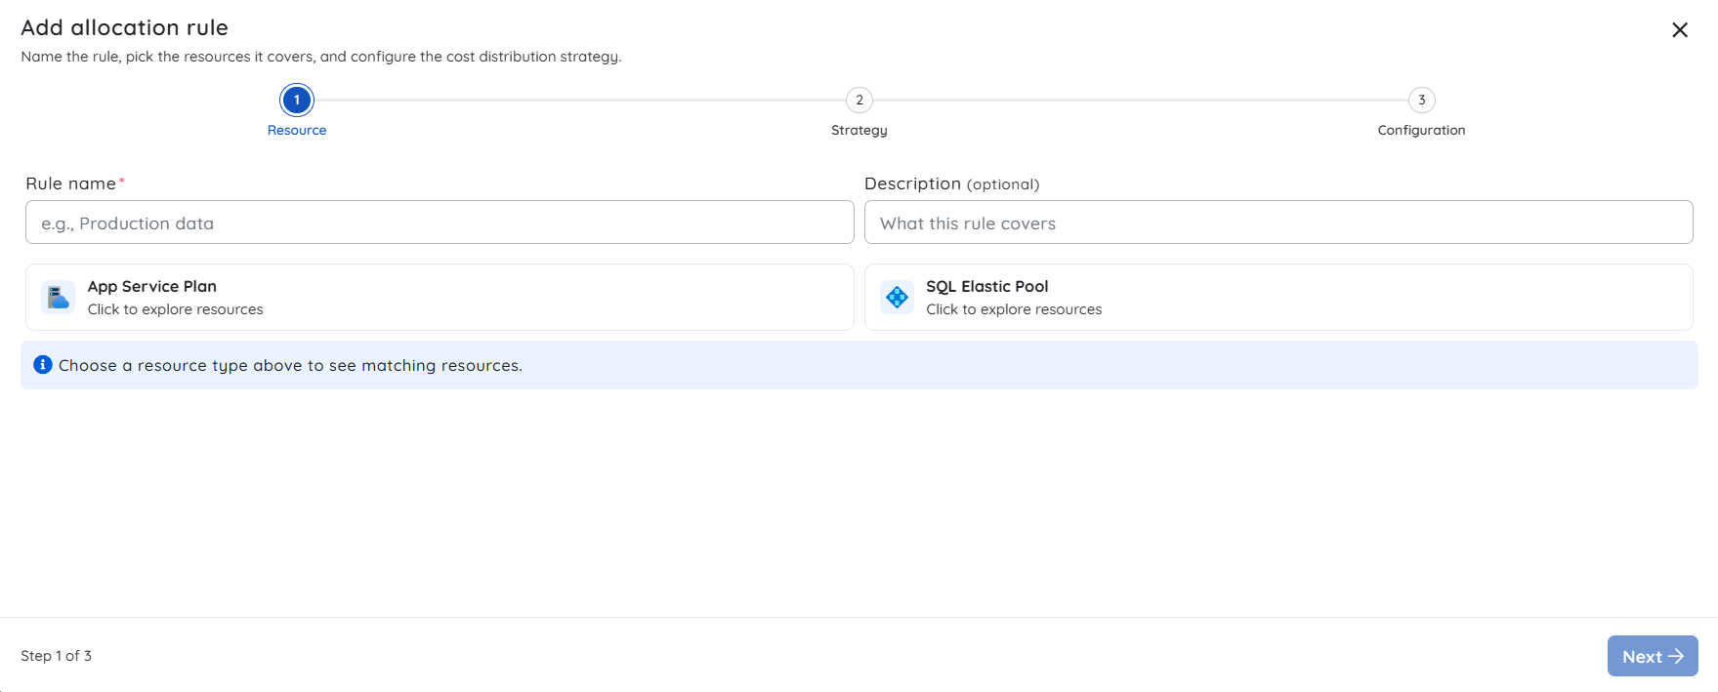The image size is (1718, 692).
Task: Jump to step 3 Configuration circle
Action: (1422, 100)
